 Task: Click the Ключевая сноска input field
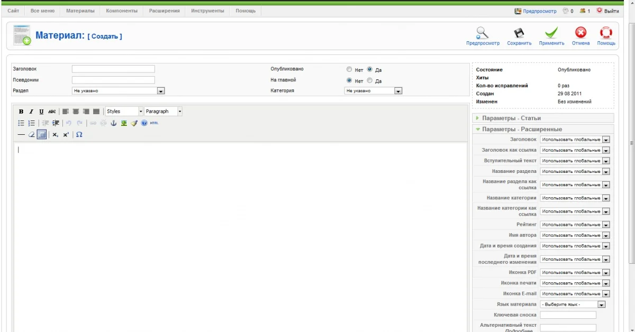point(568,315)
